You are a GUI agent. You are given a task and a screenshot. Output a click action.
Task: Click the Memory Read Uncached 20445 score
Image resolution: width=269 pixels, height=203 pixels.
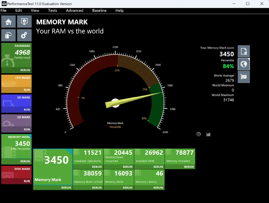pos(123,153)
